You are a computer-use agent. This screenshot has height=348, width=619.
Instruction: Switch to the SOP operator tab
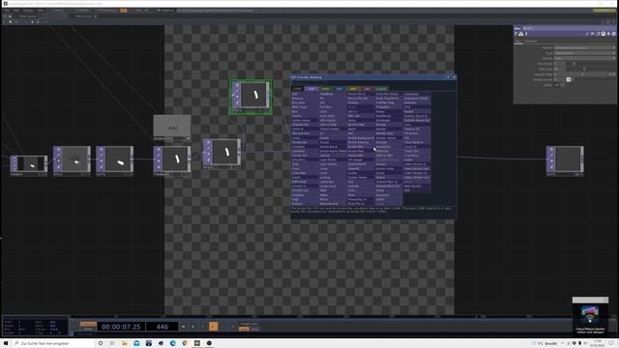click(x=339, y=89)
